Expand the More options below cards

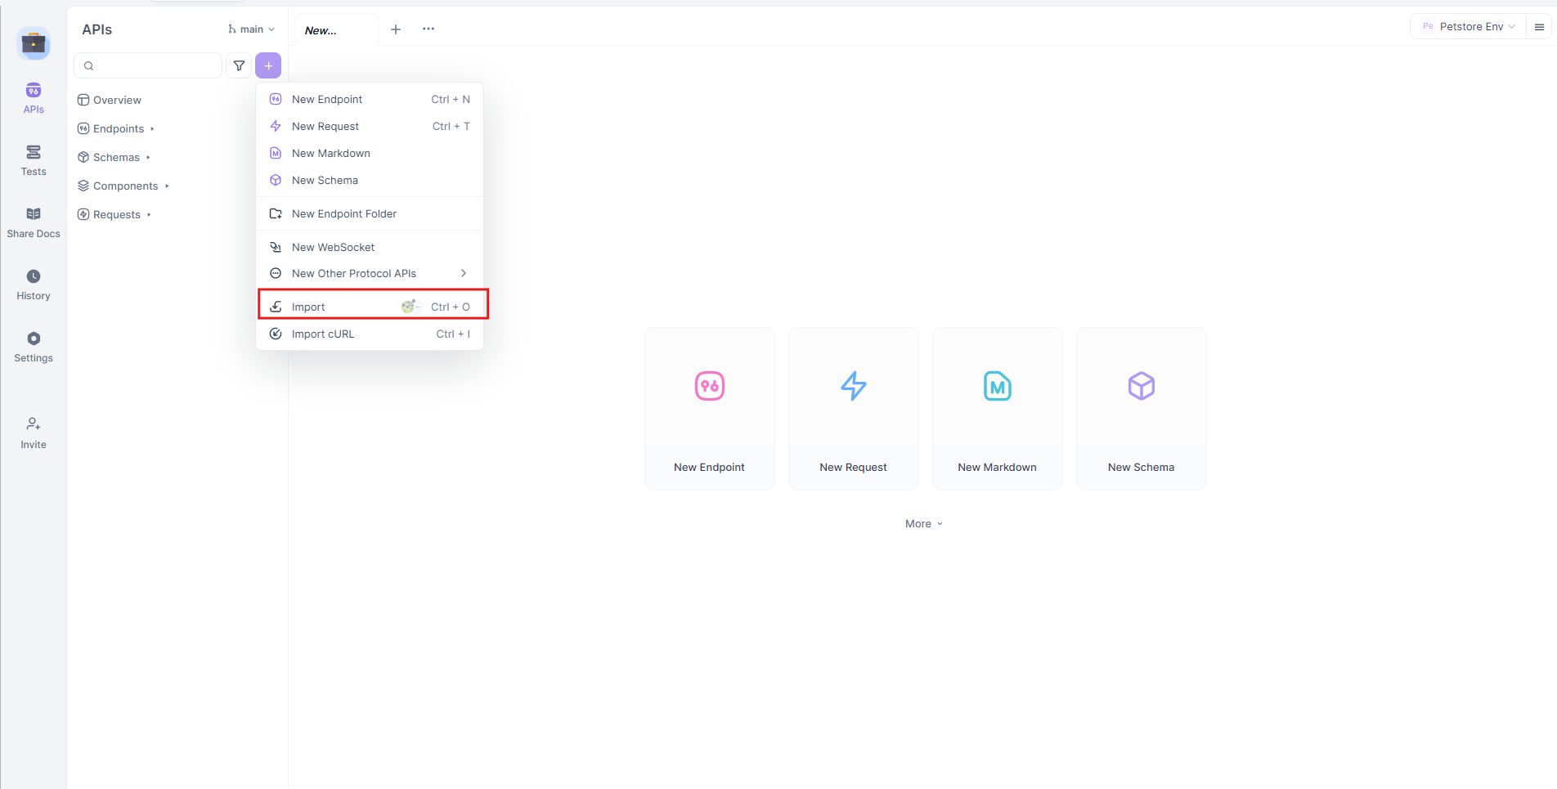[924, 523]
